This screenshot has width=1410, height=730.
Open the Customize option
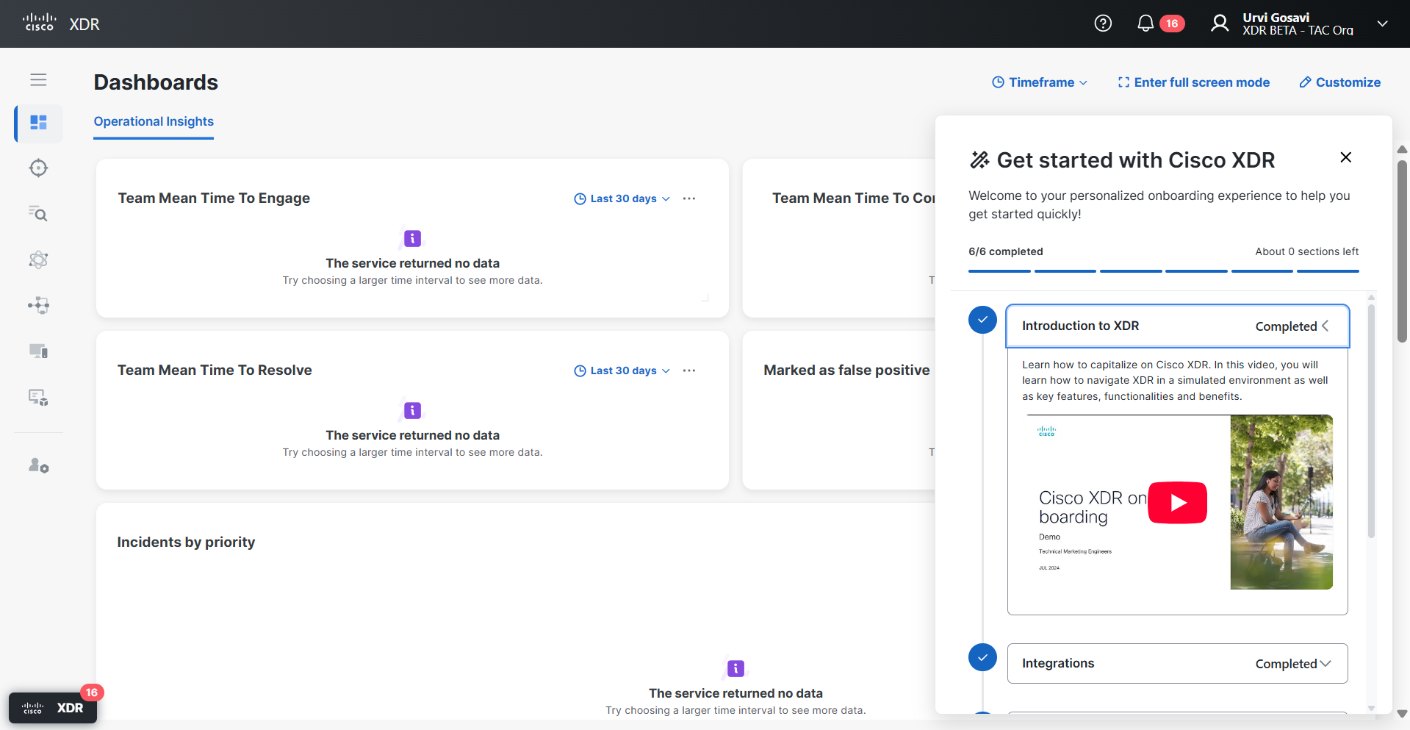1339,82
